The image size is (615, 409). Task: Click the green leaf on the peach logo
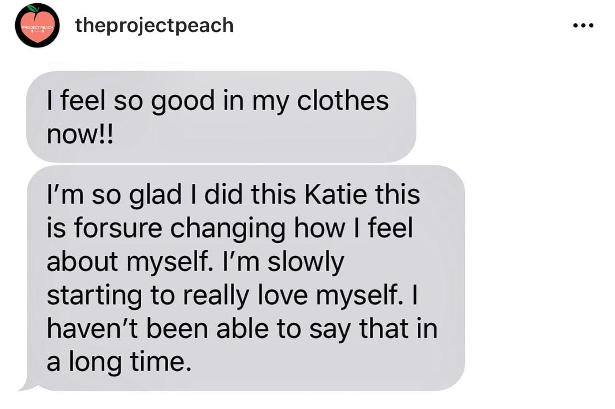click(33, 8)
